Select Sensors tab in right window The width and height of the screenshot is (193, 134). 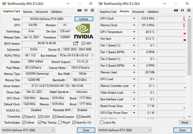(x=124, y=11)
